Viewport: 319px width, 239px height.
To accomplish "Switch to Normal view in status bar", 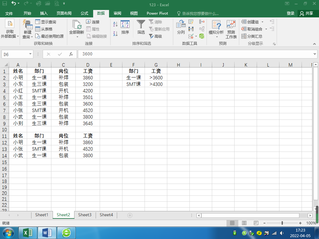I will pos(232,223).
